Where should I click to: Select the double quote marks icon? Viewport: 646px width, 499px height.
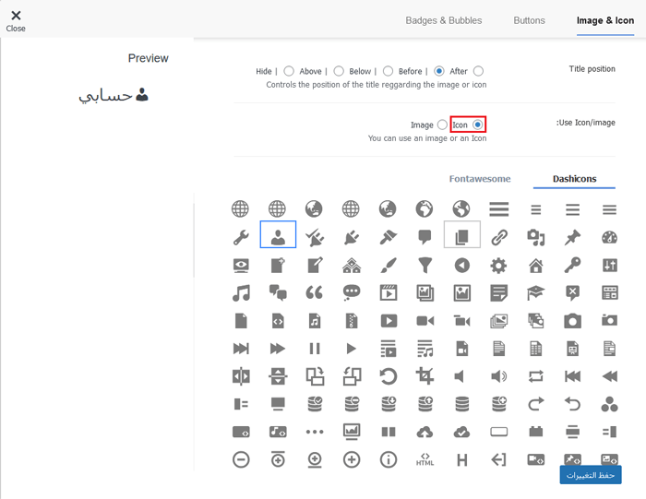[x=315, y=293]
